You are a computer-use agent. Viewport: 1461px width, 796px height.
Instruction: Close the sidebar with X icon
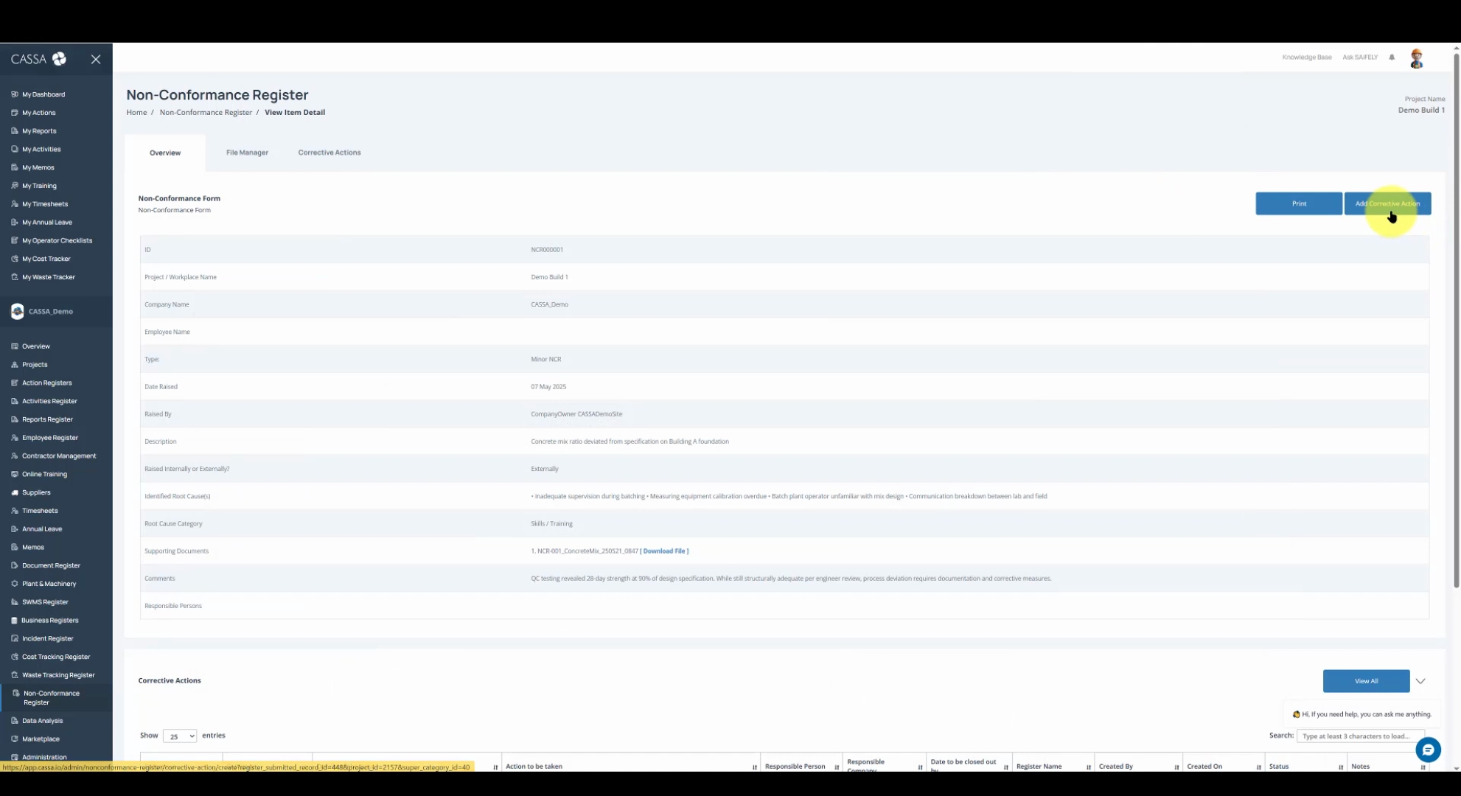(96, 59)
